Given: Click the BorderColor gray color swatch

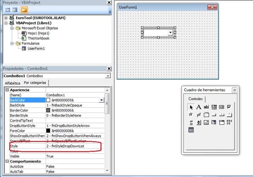Looking at the screenshot, I should (48, 110).
